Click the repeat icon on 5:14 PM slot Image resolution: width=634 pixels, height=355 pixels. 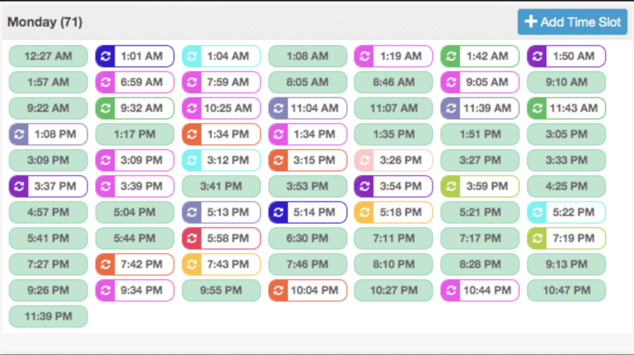click(x=278, y=212)
